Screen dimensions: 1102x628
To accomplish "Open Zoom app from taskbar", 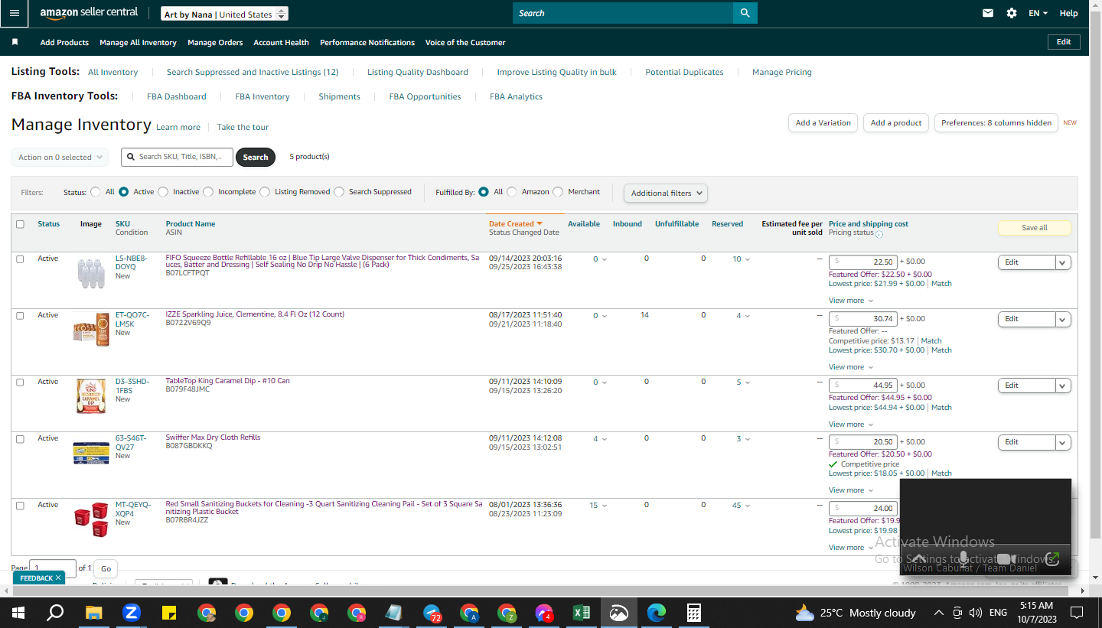I will pos(132,613).
